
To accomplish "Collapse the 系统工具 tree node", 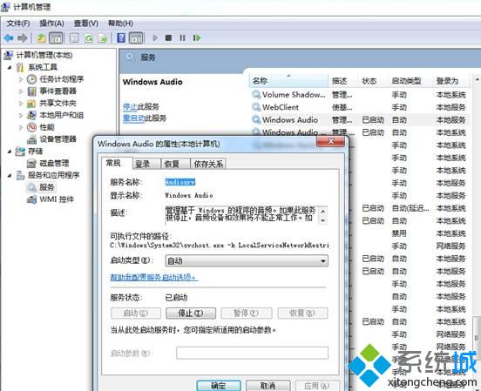I will pos(10,67).
